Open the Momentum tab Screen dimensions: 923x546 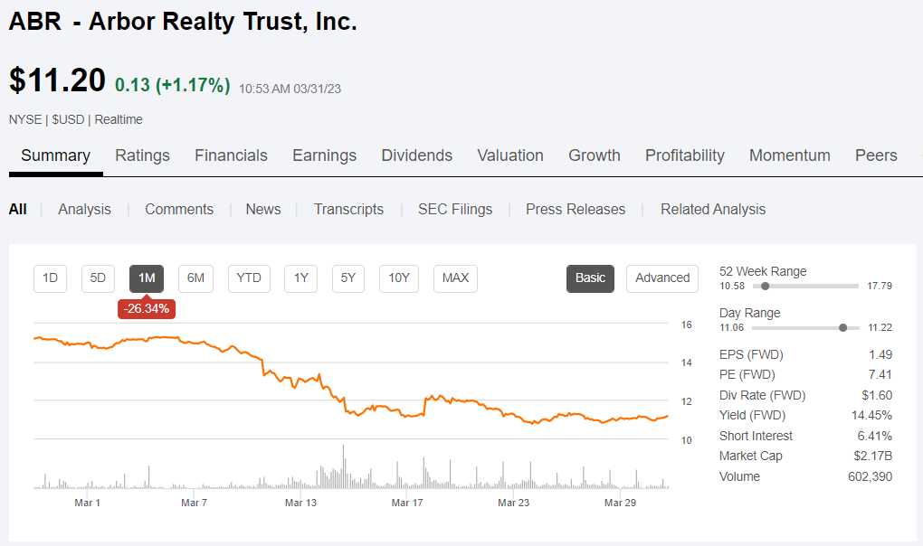click(x=789, y=155)
